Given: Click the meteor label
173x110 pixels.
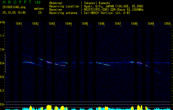Looking at the screenshot, I should pyautogui.click(x=39, y=9).
